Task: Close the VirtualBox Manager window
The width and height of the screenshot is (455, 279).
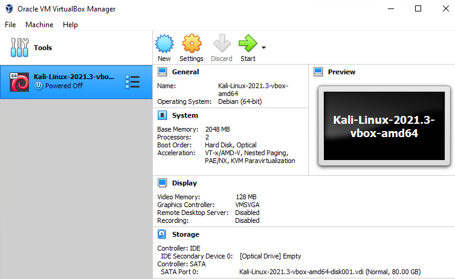Action: 446,8
